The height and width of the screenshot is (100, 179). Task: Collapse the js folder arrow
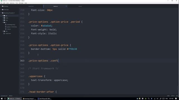pyautogui.click(x=3, y=22)
